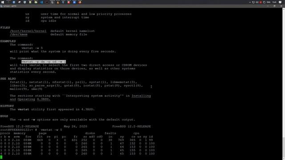
Task: Select the active KiTTY taskbar button
Action: (52, 2)
